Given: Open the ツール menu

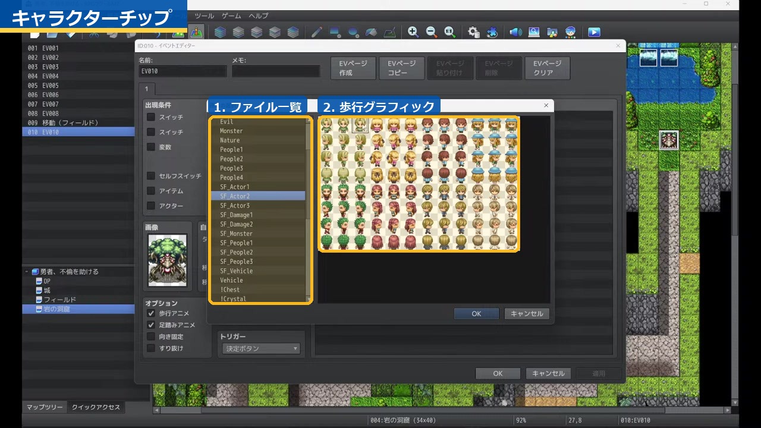Looking at the screenshot, I should (x=204, y=15).
